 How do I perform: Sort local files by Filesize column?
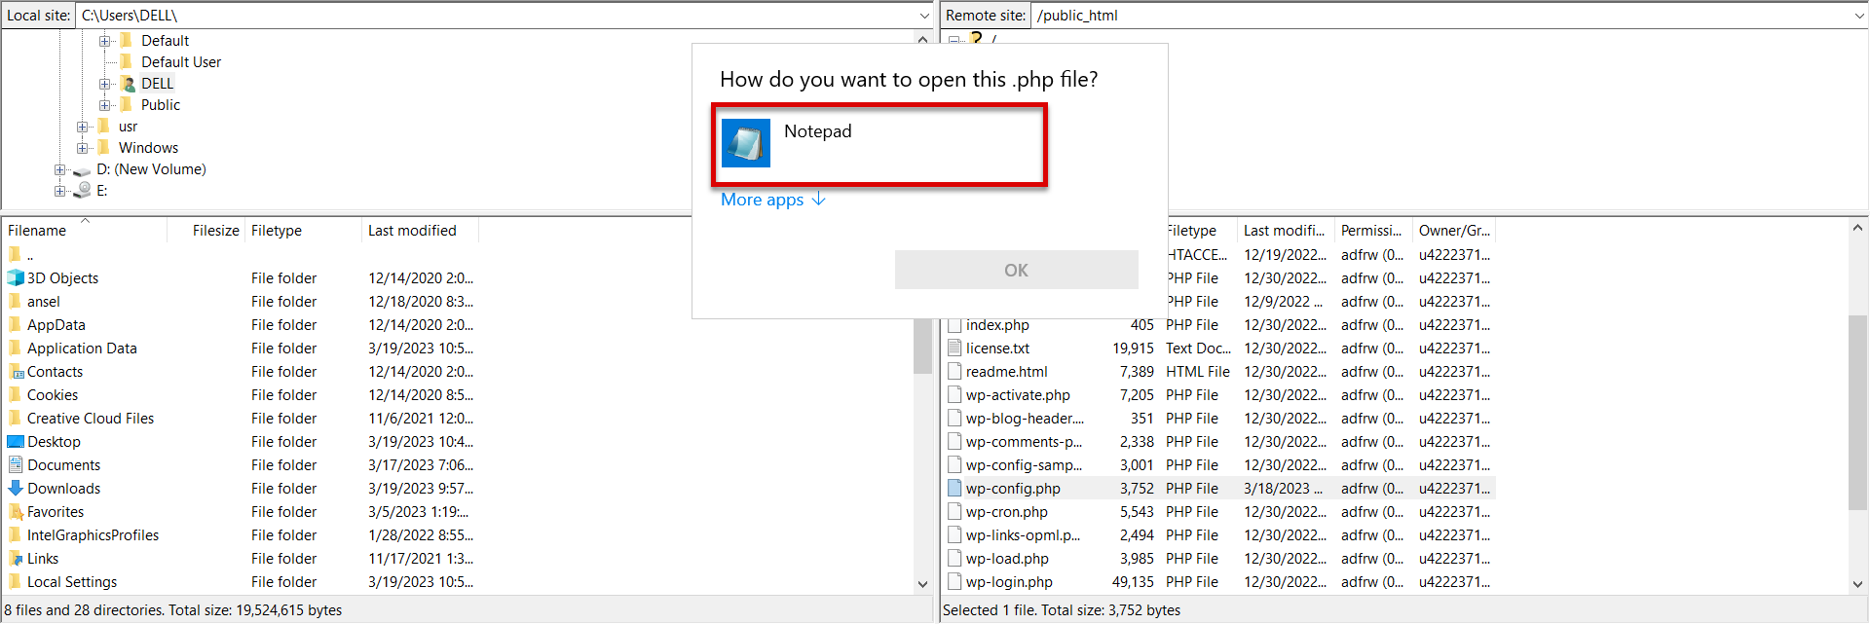pyautogui.click(x=215, y=231)
